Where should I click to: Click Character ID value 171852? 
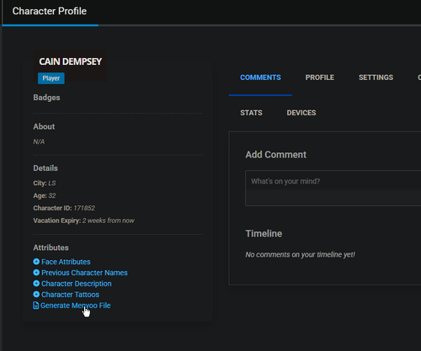point(84,208)
